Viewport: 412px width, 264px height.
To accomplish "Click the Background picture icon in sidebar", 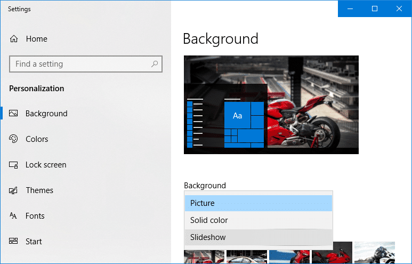I will 13,113.
